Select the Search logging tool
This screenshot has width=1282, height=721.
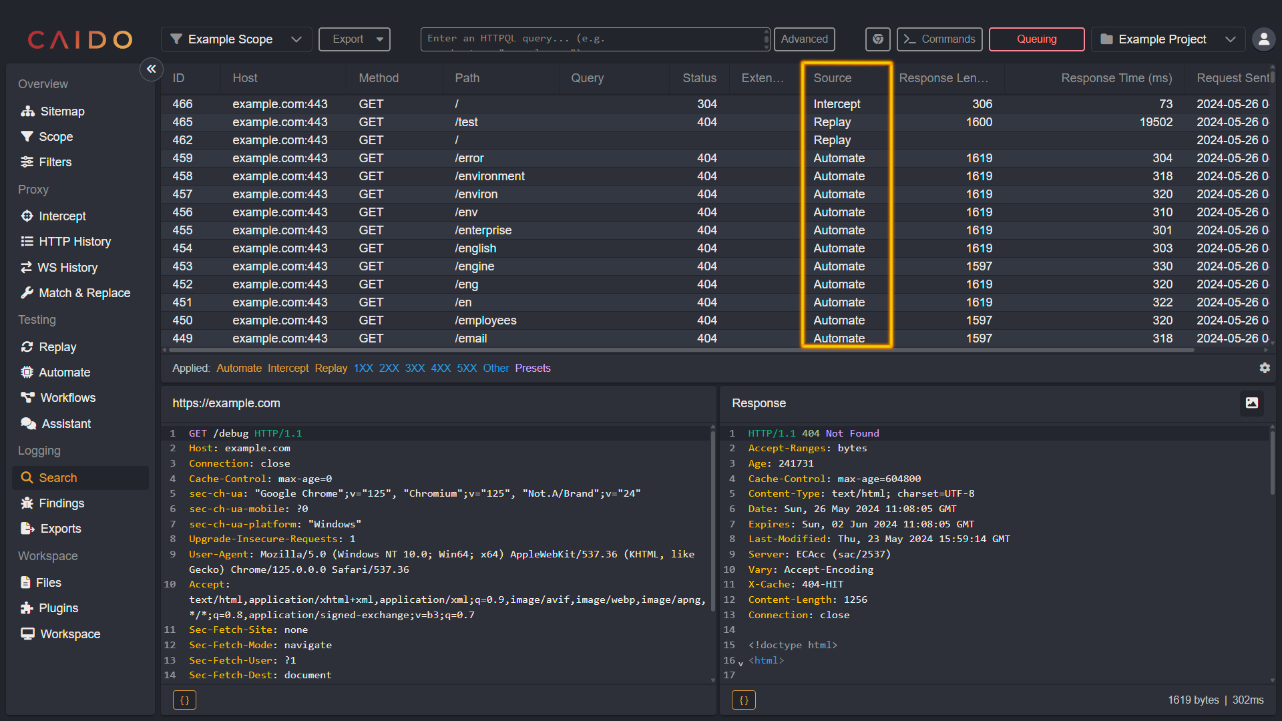56,477
